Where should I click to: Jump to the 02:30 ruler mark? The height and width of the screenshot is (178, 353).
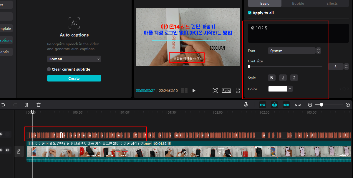pos(265,112)
